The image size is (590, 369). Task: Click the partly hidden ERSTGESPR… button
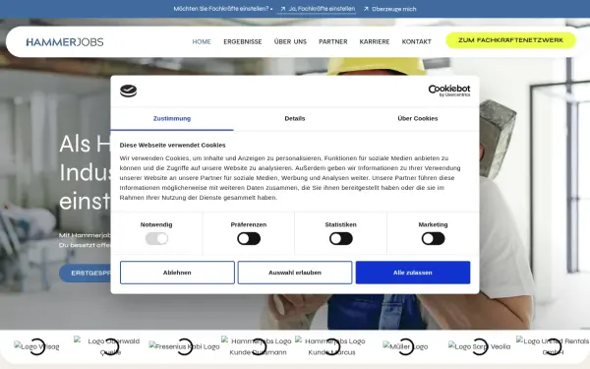click(x=85, y=274)
